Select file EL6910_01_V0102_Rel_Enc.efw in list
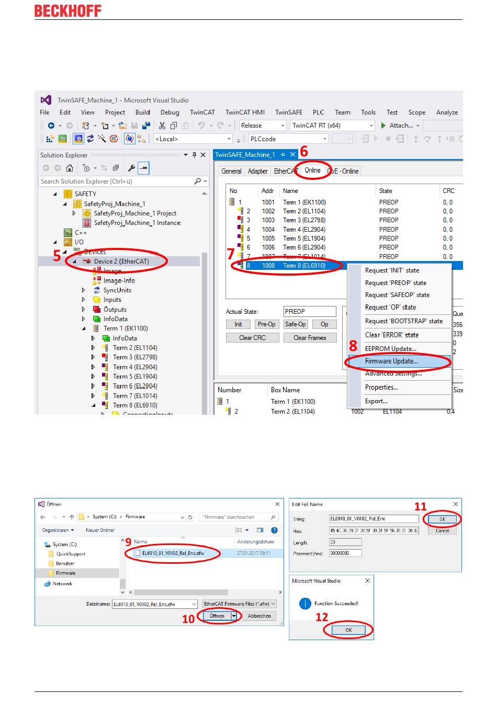Viewport: 497px width, 716px height. click(x=173, y=553)
